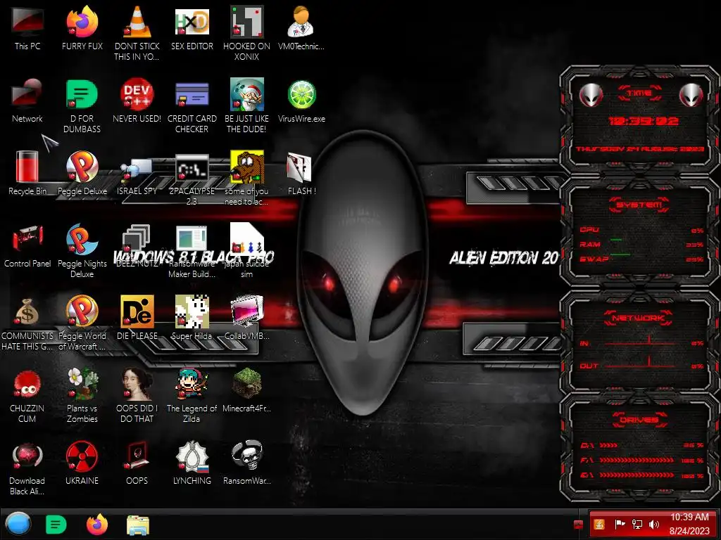The height and width of the screenshot is (540, 721).
Task: Open the Action Center flag in the tray
Action: 620,525
